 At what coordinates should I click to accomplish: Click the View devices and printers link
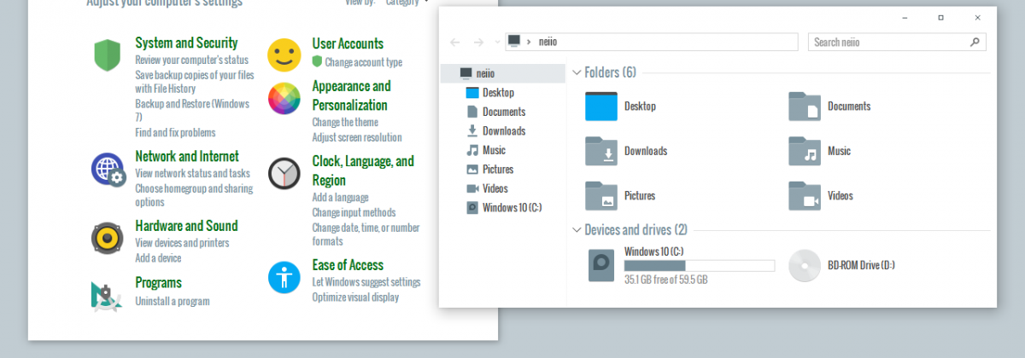[182, 243]
